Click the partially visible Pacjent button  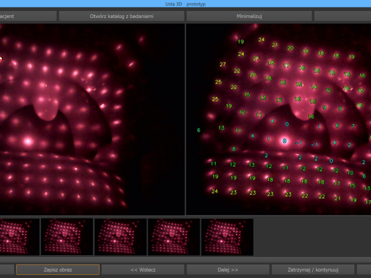click(x=27, y=16)
